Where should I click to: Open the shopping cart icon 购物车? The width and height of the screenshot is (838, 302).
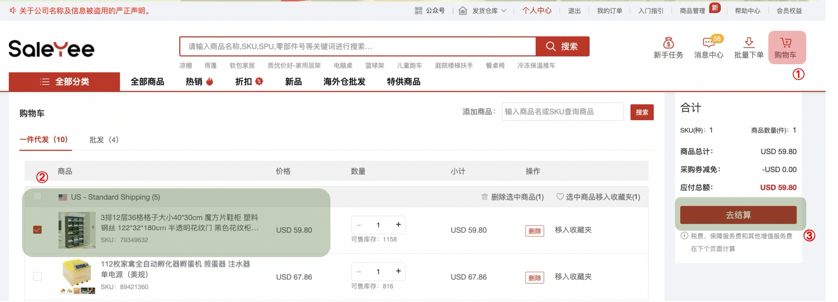point(786,43)
